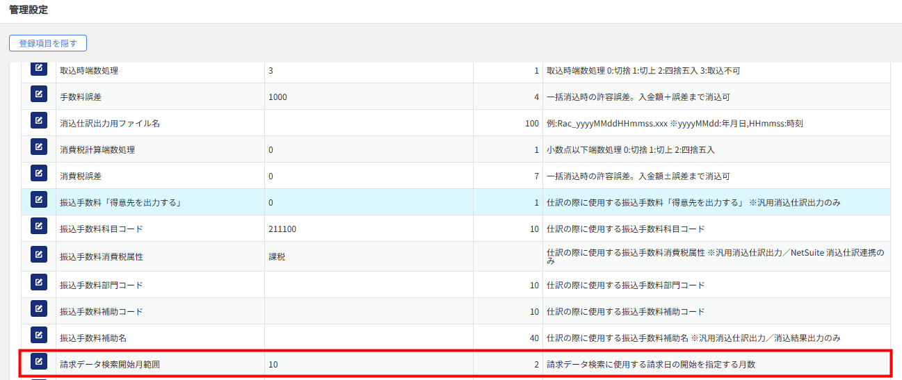Click the 課税 value cell
The height and width of the screenshot is (380, 902).
click(x=277, y=257)
